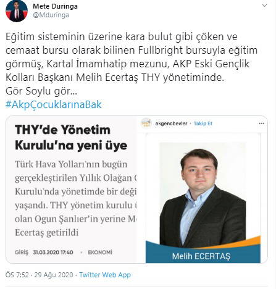Click the article date 31.03.2020 17:40
The image size is (276, 289).
click(x=53, y=253)
